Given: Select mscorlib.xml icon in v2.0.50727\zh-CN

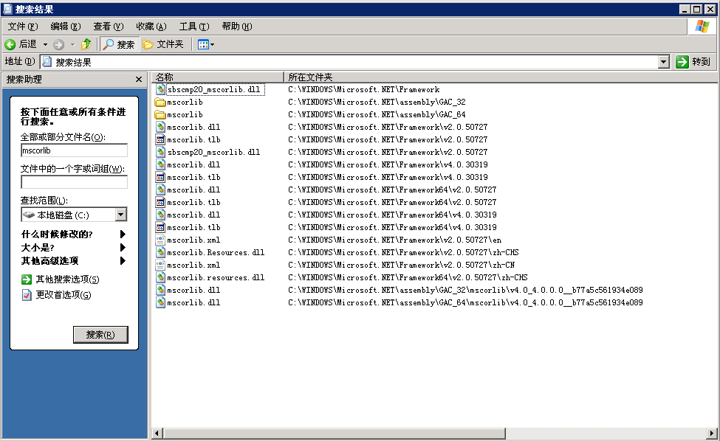Looking at the screenshot, I should click(x=160, y=265).
